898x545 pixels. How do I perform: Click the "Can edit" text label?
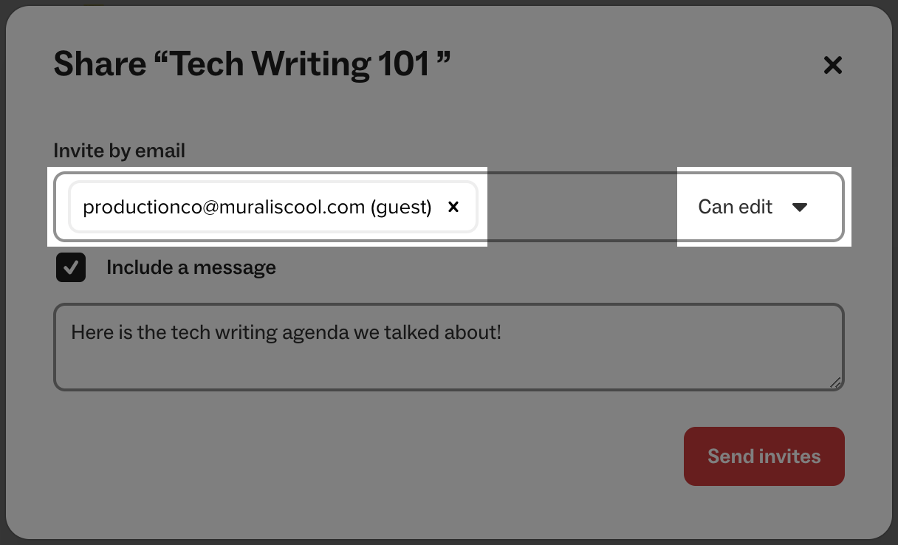click(x=736, y=208)
